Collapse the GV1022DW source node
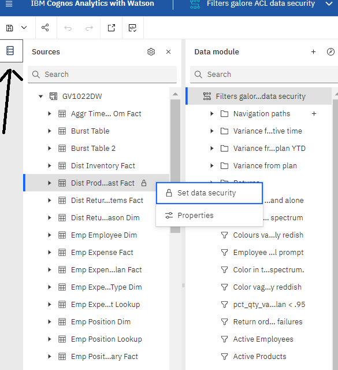338x370 pixels. [41, 97]
